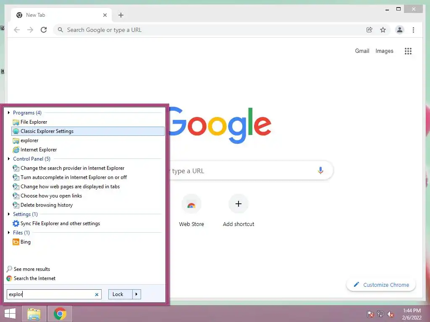This screenshot has height=322, width=430.
Task: Reload the page in Chrome
Action: pos(44,30)
